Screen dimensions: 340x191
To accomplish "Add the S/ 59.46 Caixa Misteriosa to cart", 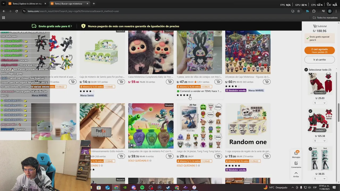I will (170, 82).
